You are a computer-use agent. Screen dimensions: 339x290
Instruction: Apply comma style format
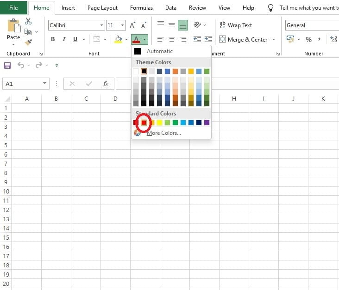[x=319, y=39]
